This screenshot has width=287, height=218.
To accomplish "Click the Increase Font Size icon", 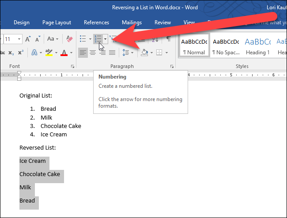I will (28, 39).
